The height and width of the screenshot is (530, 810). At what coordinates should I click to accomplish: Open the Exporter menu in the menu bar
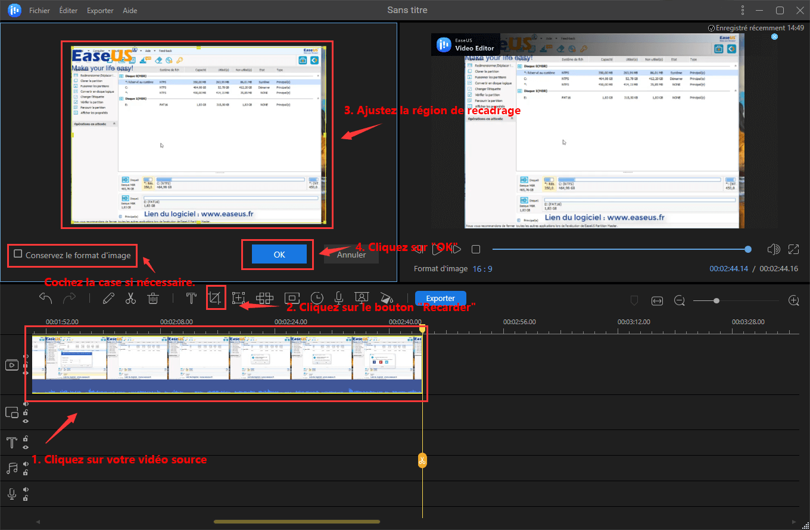click(100, 11)
